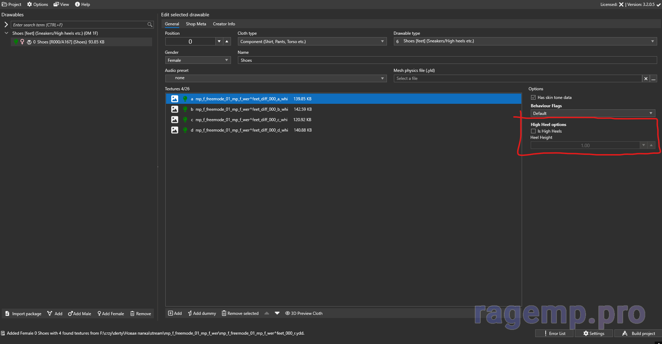Increase Position value with up arrow
This screenshot has height=344, width=662.
(x=227, y=41)
